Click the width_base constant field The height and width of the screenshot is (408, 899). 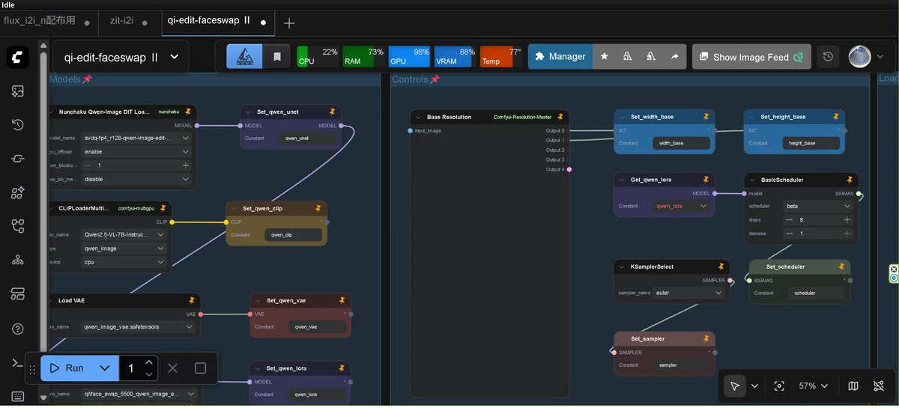tap(681, 143)
